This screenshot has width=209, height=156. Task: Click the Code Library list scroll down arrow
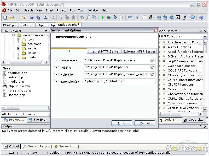[205, 109]
